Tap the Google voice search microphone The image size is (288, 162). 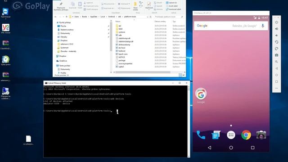[x=263, y=26]
